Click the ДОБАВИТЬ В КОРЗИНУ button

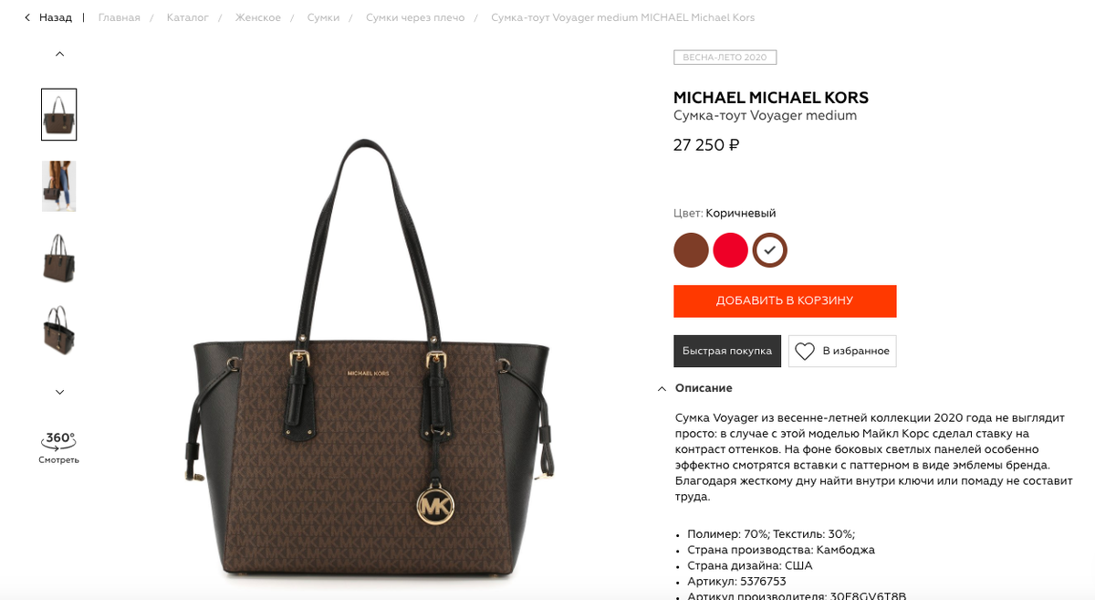pos(785,300)
